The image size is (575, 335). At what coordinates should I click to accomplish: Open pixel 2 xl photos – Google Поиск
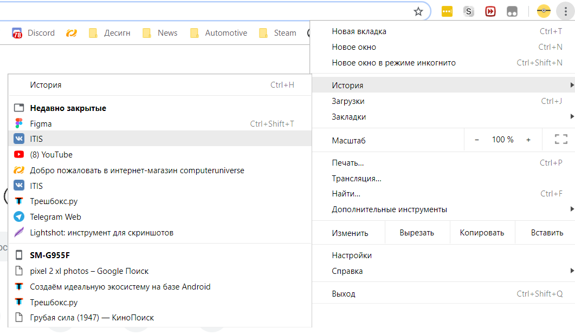(x=160, y=271)
